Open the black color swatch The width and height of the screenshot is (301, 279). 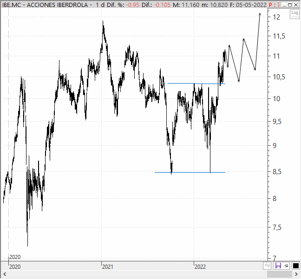[x=295, y=266]
